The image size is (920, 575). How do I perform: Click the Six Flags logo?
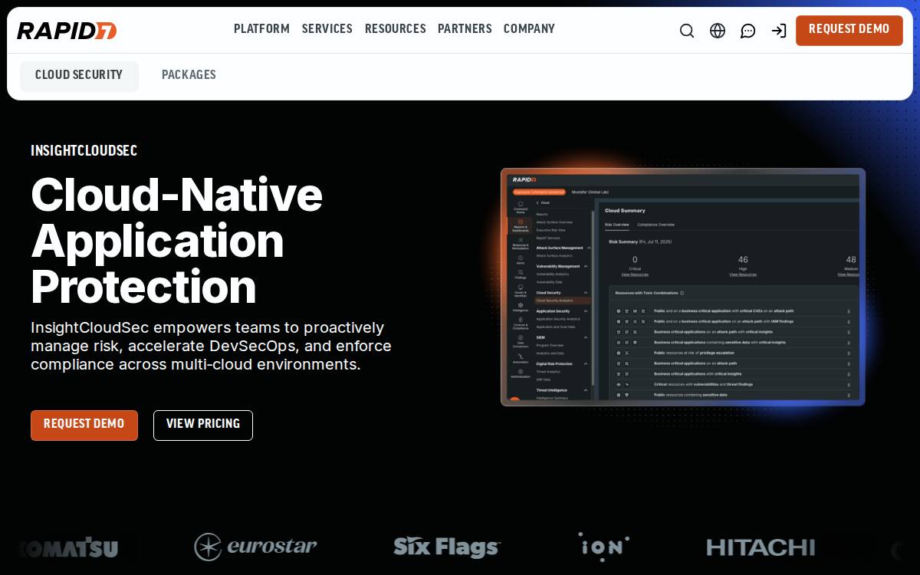pos(447,547)
